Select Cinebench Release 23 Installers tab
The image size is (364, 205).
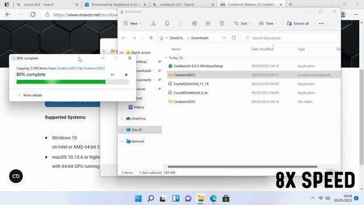click(x=251, y=5)
